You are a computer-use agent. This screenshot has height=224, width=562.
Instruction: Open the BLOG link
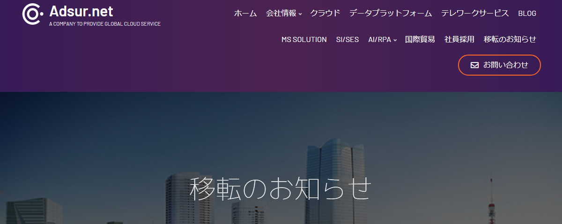click(x=527, y=13)
